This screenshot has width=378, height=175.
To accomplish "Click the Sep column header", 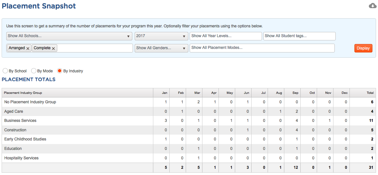I will [293, 93].
